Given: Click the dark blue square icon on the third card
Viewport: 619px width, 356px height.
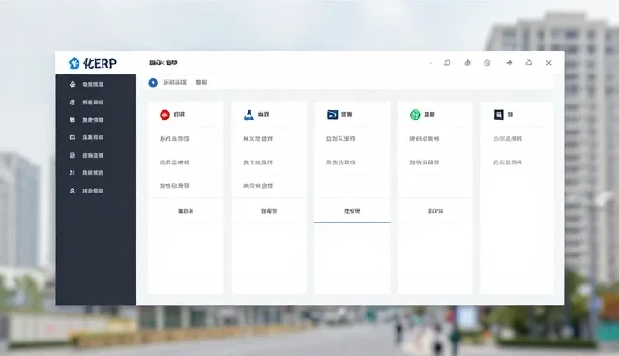Looking at the screenshot, I should (333, 115).
